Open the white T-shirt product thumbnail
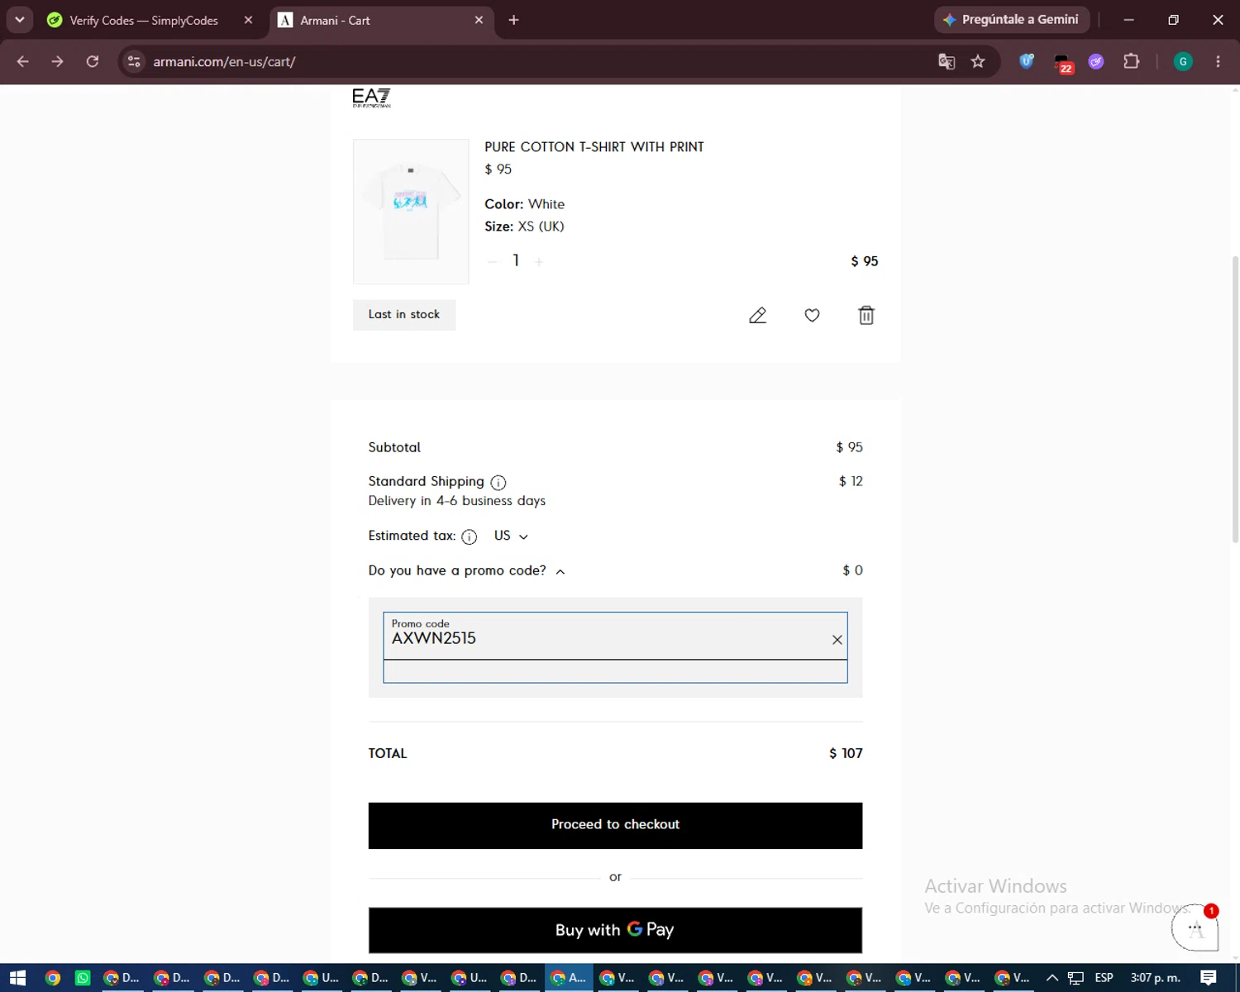Image resolution: width=1240 pixels, height=992 pixels. (x=411, y=212)
